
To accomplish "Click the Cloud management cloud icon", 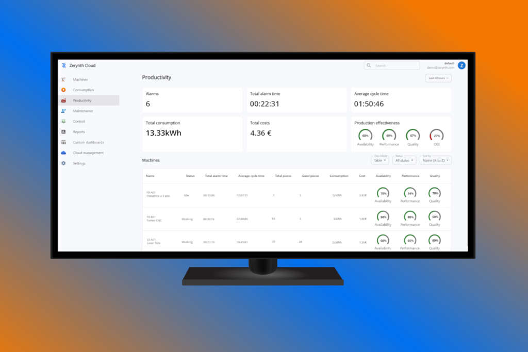I will tap(63, 153).
